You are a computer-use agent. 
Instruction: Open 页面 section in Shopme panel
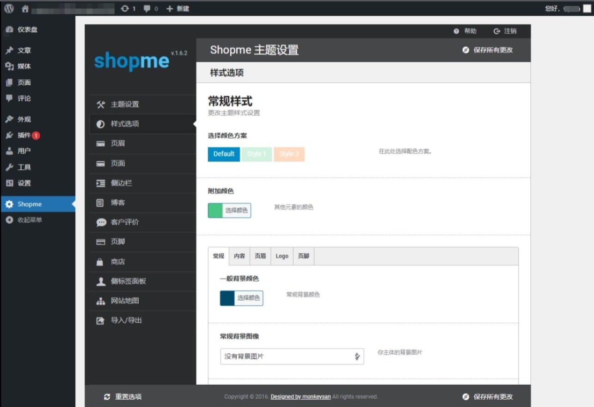coord(142,163)
